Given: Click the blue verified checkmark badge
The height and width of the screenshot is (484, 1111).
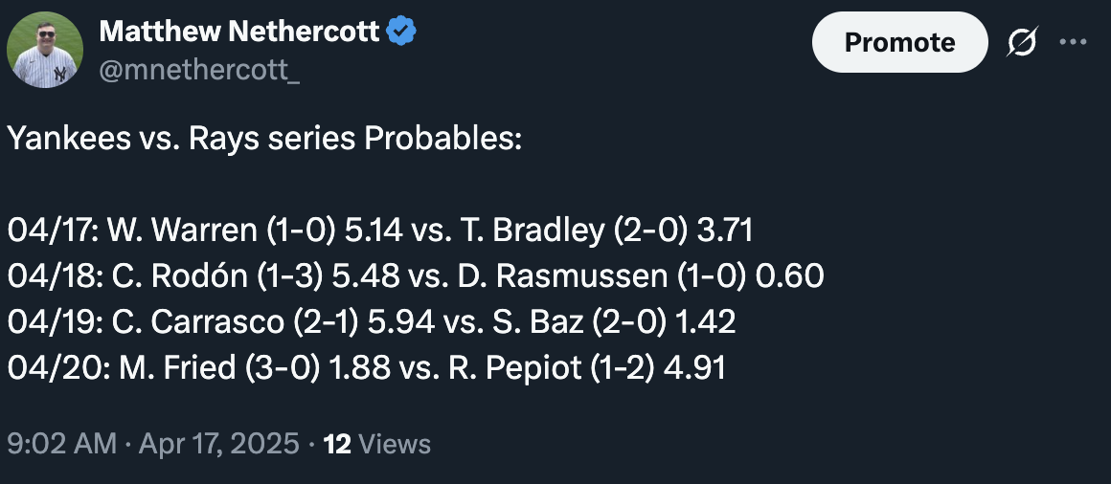Looking at the screenshot, I should (x=401, y=32).
